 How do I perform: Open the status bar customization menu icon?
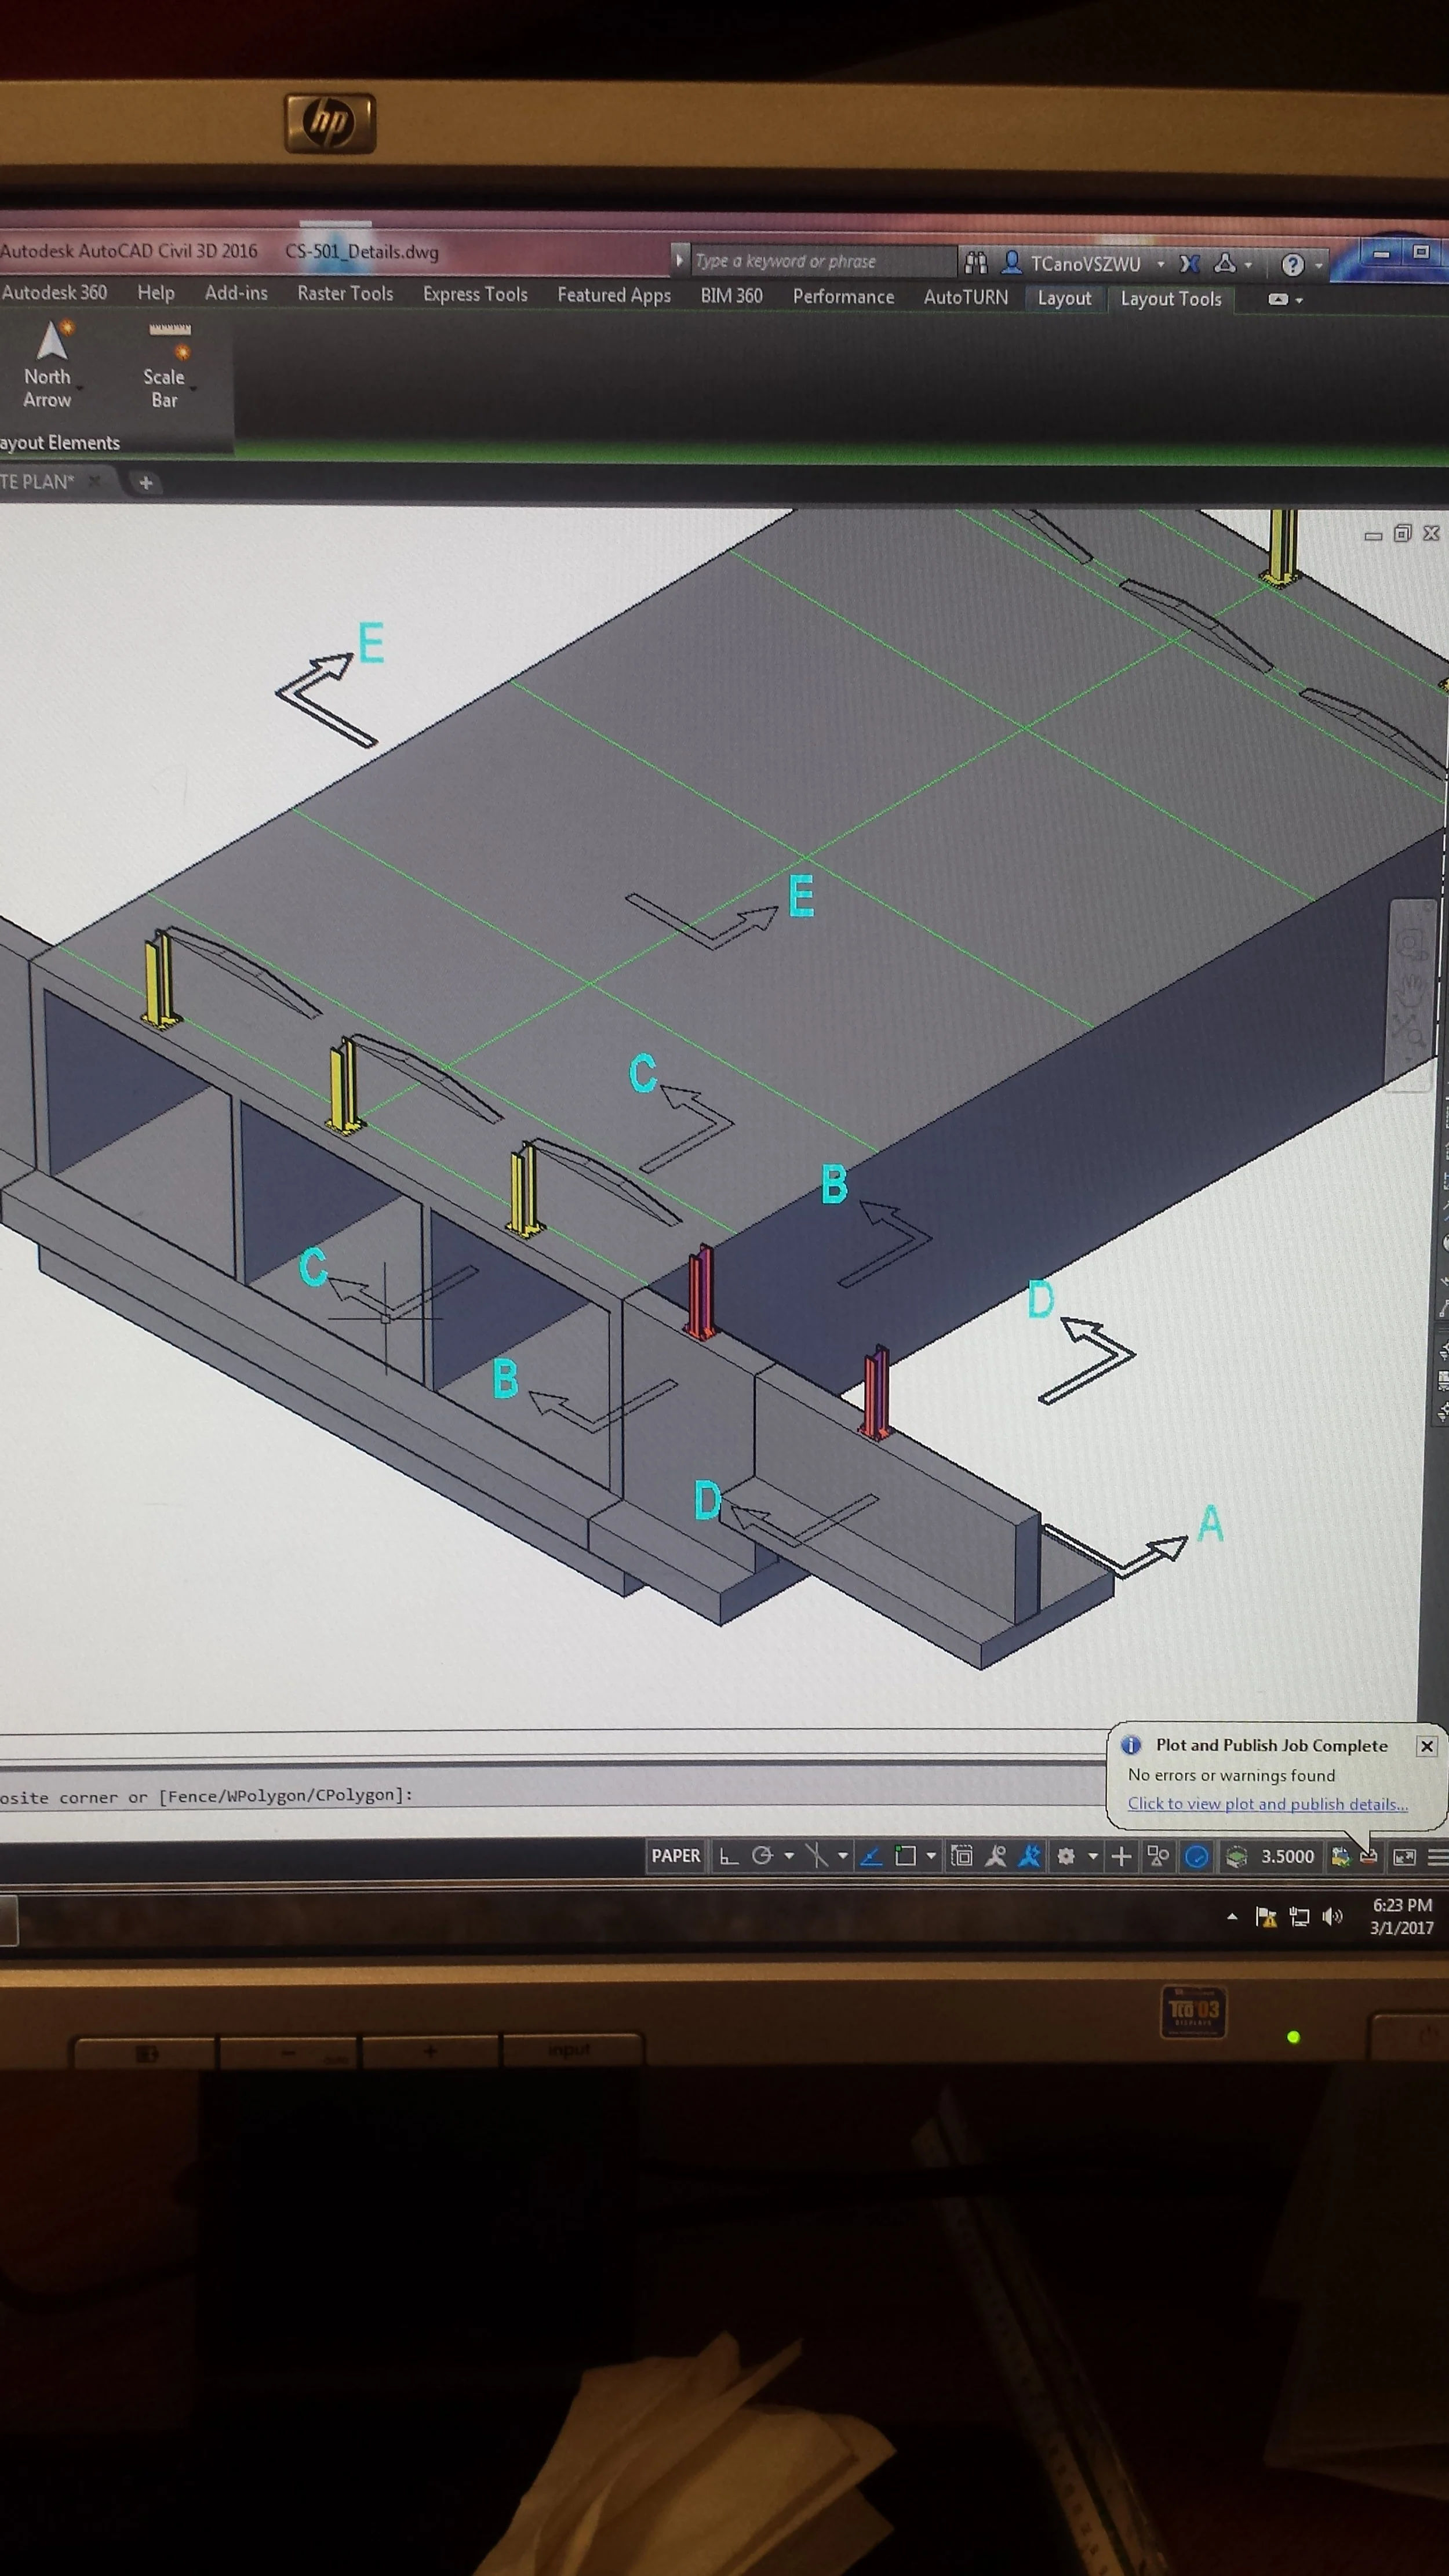(1437, 1857)
